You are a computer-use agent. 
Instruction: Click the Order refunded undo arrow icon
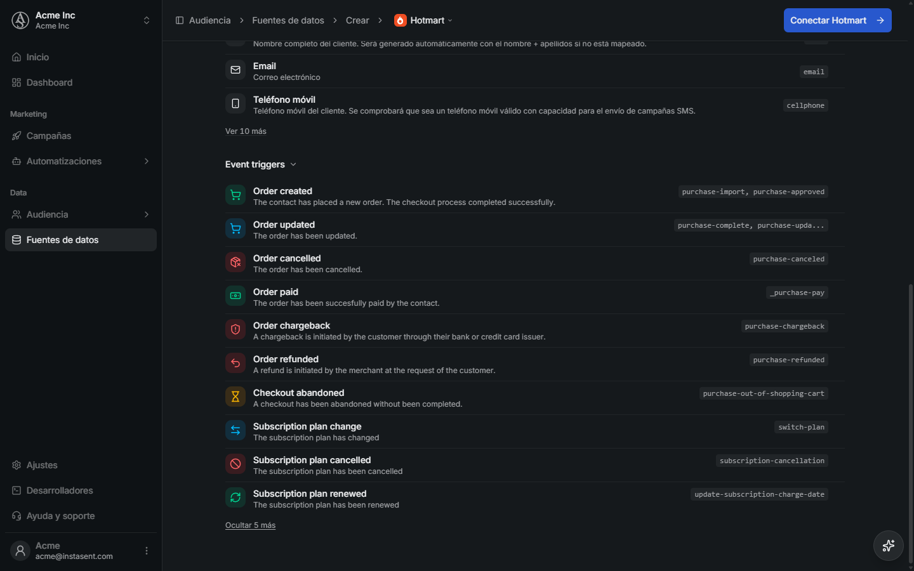235,364
